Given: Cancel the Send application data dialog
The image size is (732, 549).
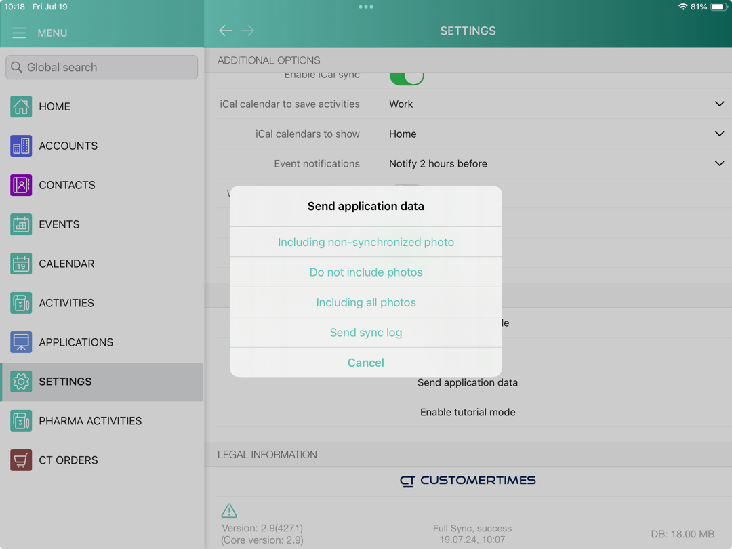Looking at the screenshot, I should (x=365, y=363).
